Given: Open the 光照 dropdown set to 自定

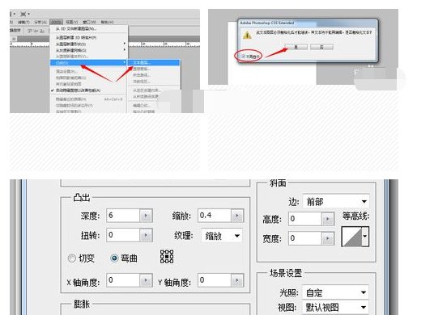Looking at the screenshot, I should (335, 292).
